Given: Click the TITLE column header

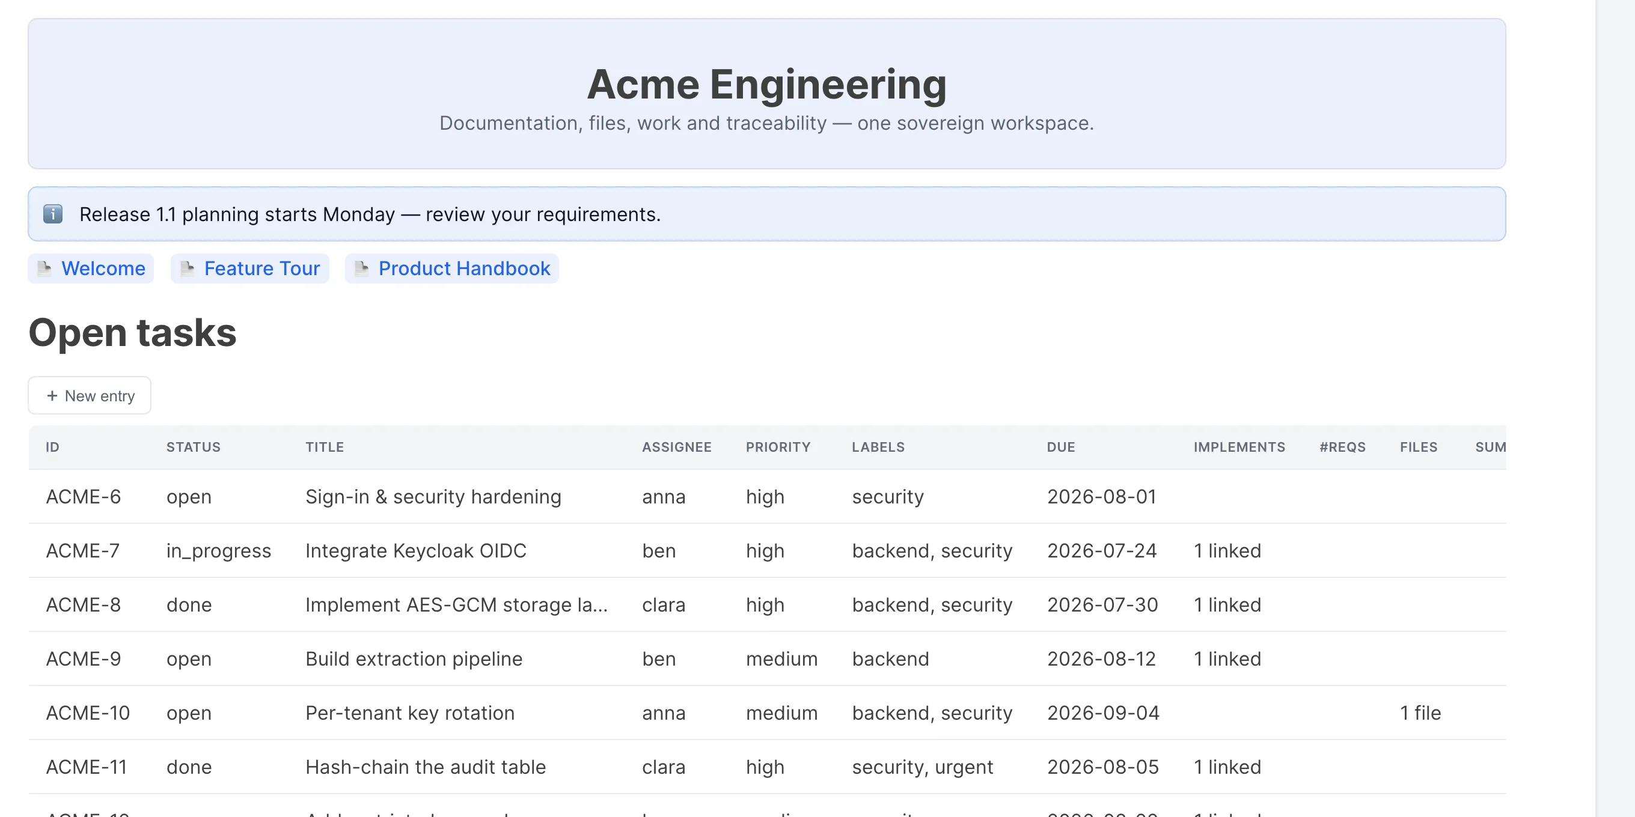Looking at the screenshot, I should pyautogui.click(x=325, y=447).
